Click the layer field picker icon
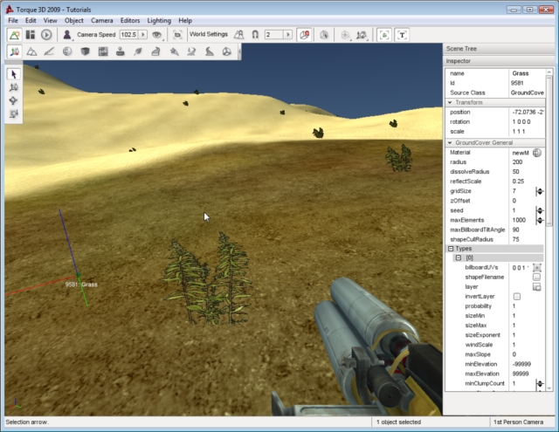Image resolution: width=559 pixels, height=432 pixels. pyautogui.click(x=537, y=286)
